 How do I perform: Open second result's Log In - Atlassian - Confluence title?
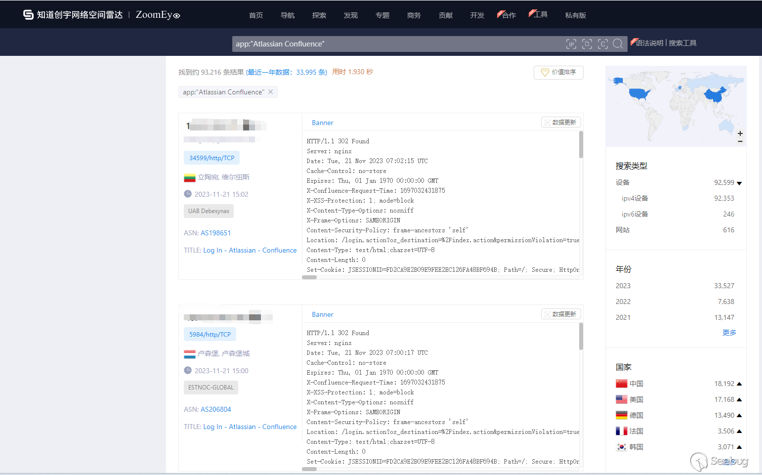point(250,427)
